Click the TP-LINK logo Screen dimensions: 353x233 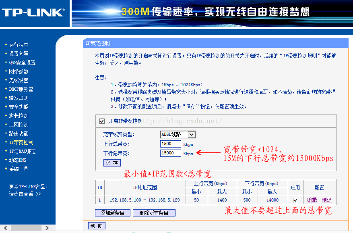[x=33, y=12]
